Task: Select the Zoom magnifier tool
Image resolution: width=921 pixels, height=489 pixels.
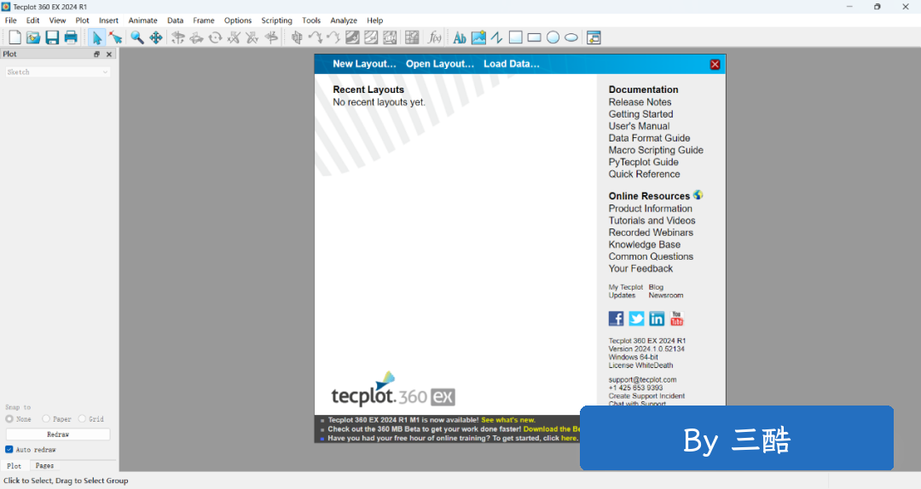Action: pos(136,37)
